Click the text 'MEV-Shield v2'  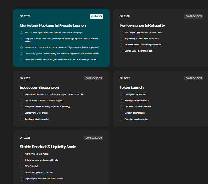(x=31, y=166)
